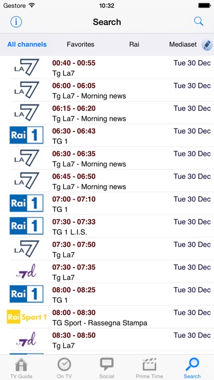The width and height of the screenshot is (214, 380).
Task: Choose the Mediaset channel filter
Action: 183,44
